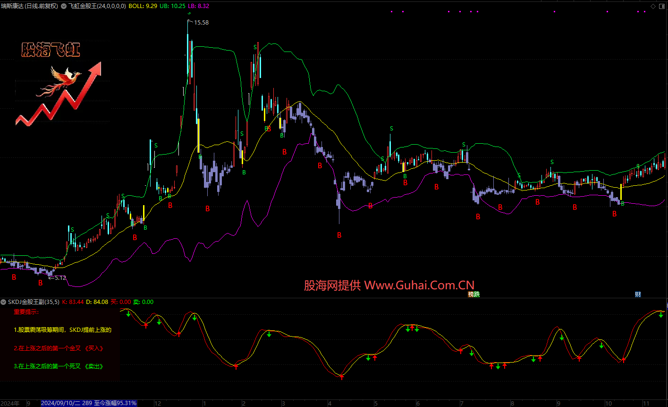The width and height of the screenshot is (668, 407).
Task: Click the LB 8.32 lower band label
Action: coord(198,6)
